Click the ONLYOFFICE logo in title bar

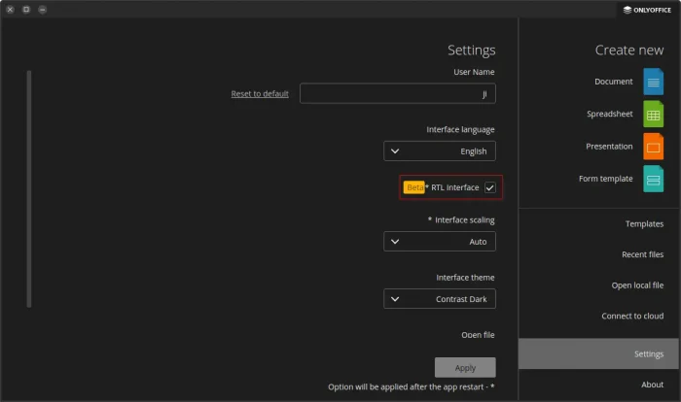click(x=647, y=9)
